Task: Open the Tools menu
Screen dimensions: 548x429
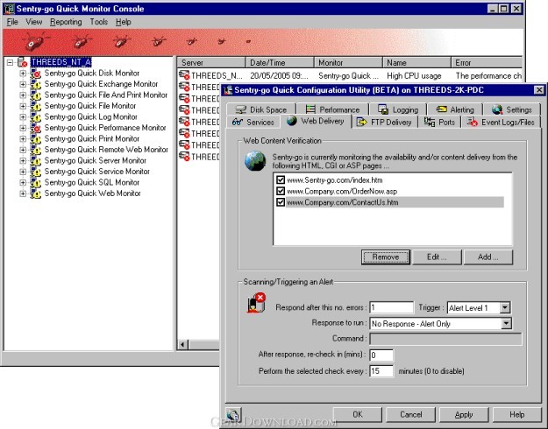Action: [x=99, y=22]
